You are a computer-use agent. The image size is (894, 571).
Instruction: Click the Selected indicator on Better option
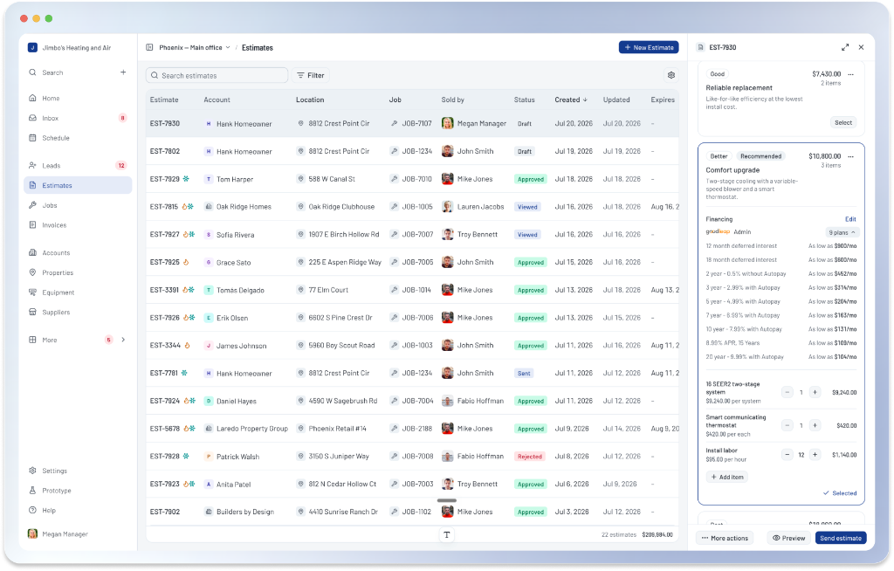click(x=840, y=493)
